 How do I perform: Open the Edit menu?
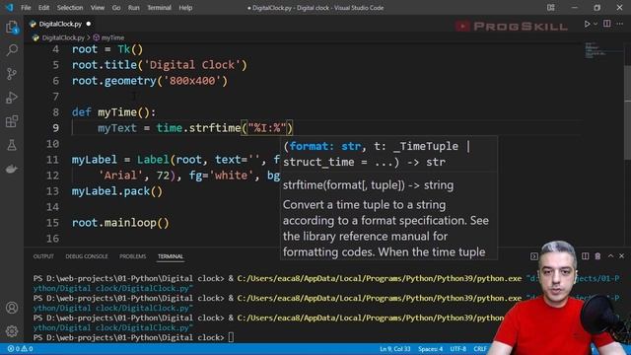click(43, 8)
